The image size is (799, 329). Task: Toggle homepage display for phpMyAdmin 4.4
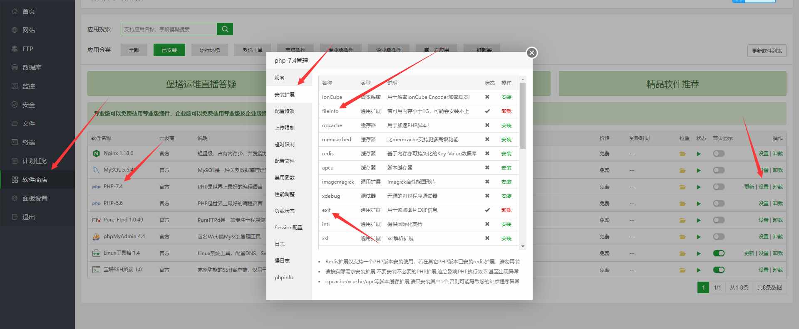(x=719, y=236)
